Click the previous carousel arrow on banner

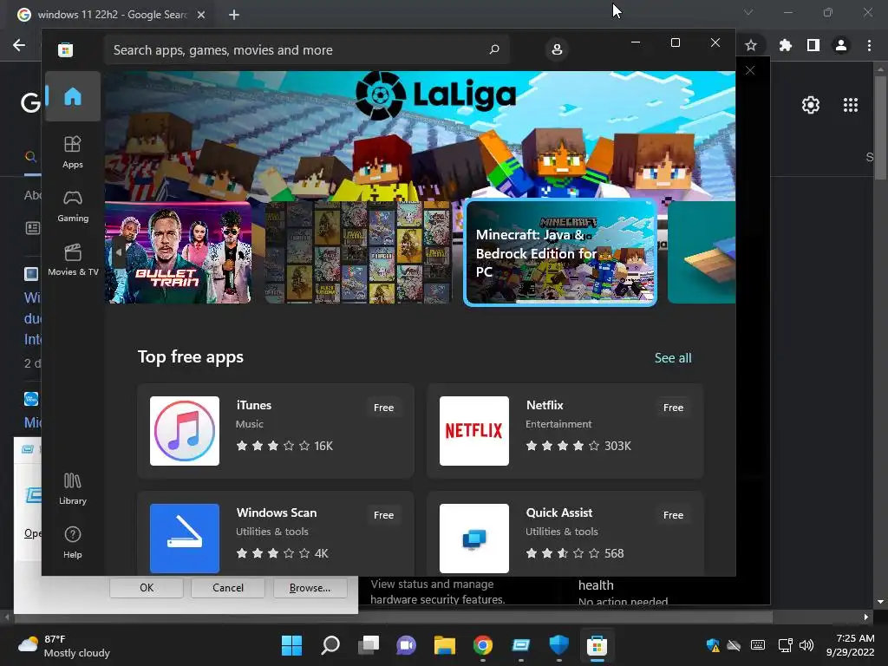[x=118, y=252]
